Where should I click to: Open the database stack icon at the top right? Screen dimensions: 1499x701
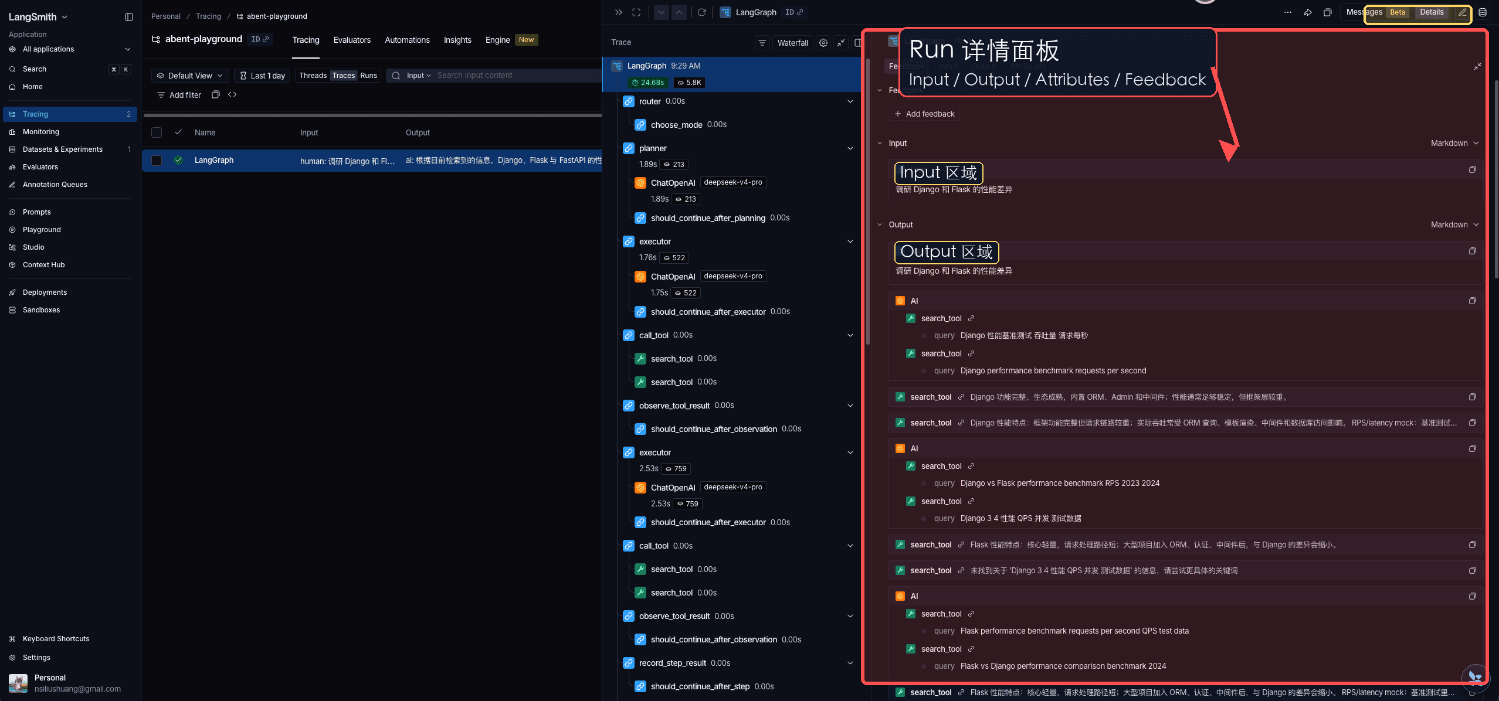(x=1483, y=12)
